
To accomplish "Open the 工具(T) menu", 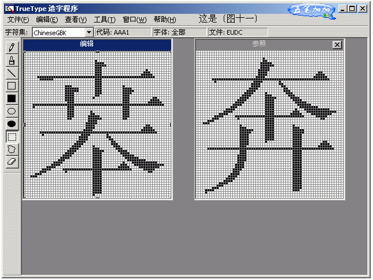I will [105, 20].
